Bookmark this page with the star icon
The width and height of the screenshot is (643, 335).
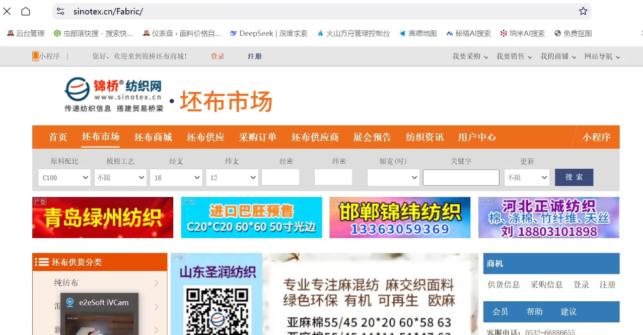click(583, 11)
